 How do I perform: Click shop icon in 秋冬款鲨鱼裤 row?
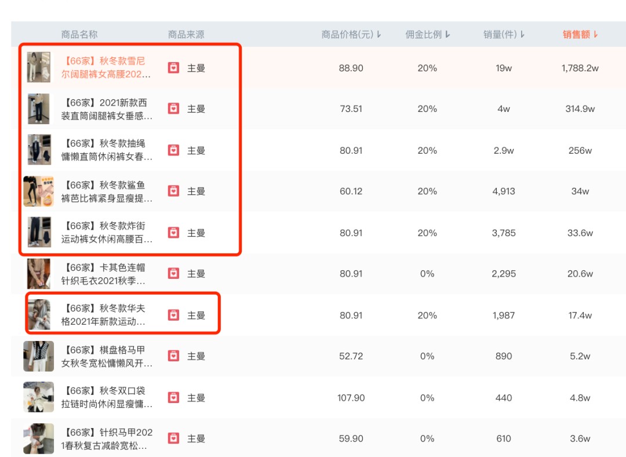[173, 191]
